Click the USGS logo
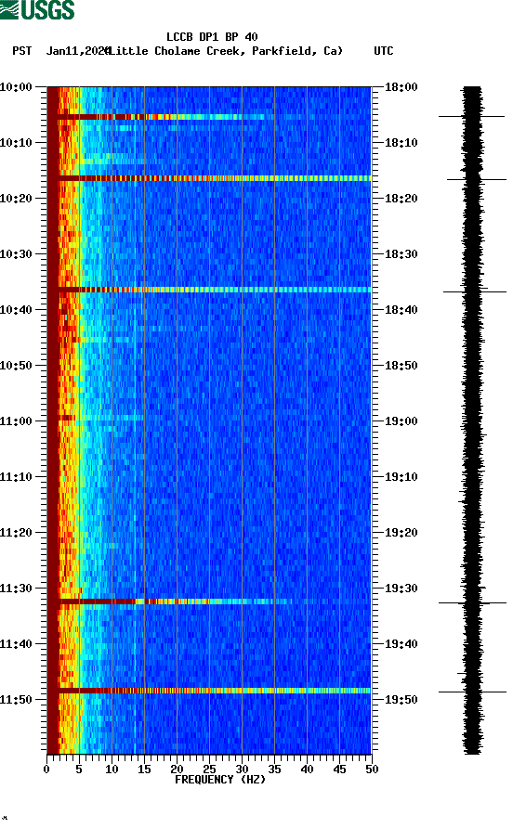The width and height of the screenshot is (513, 828). coord(37,9)
